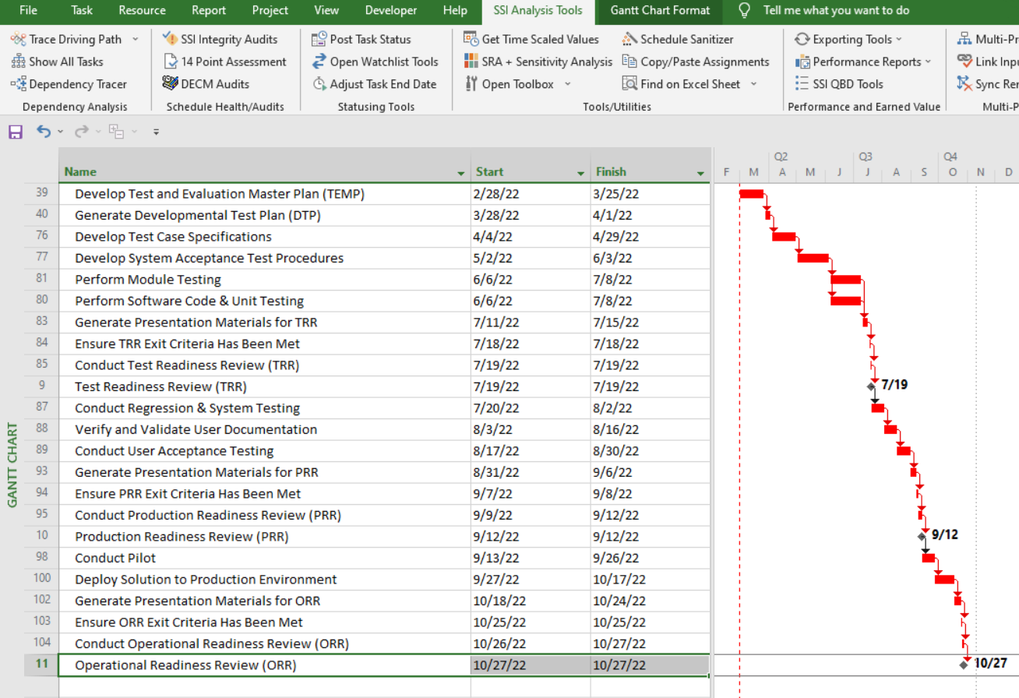The image size is (1019, 698).
Task: Save the project with the Save icon
Action: (x=16, y=132)
